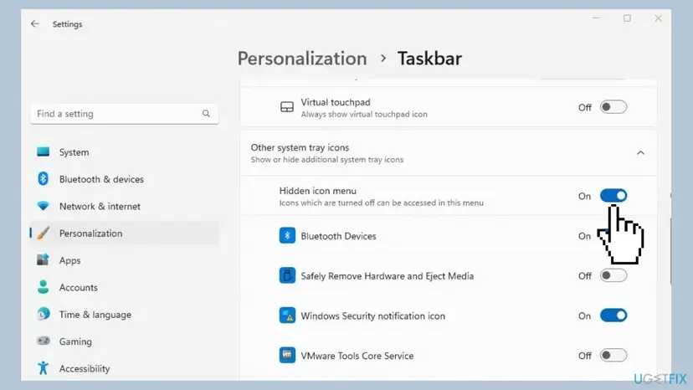Click the Safely Remove Hardware icon
Image resolution: width=693 pixels, height=390 pixels.
pos(287,275)
